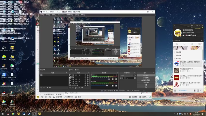Pop out the 混音器 dock panel
The image size is (206, 116).
coord(118,73)
